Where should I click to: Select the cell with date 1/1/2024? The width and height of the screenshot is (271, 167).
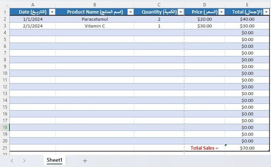pos(33,19)
